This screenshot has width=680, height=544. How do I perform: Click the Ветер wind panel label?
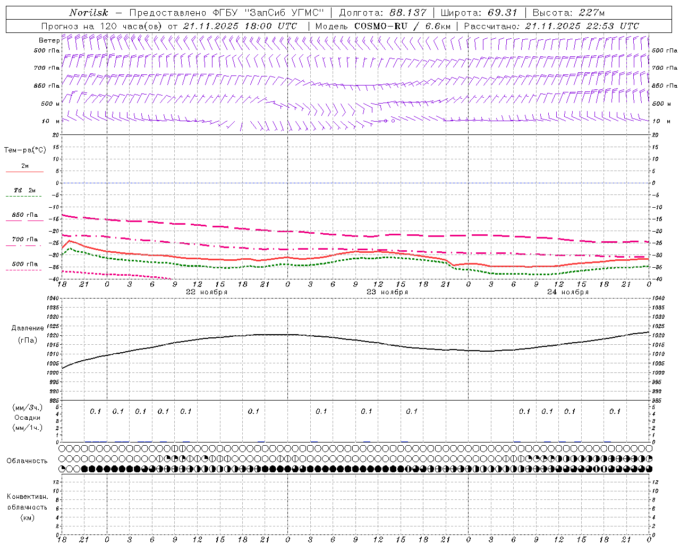[x=49, y=40]
